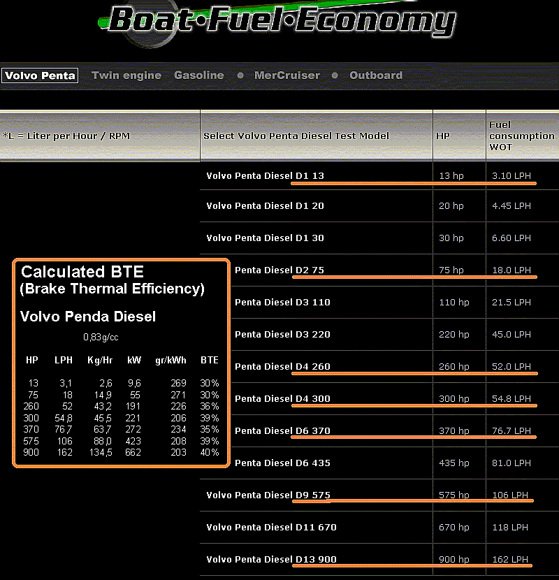Screen dimensions: 559x580
Task: Click the '220 hp' cell
Action: 454,335
